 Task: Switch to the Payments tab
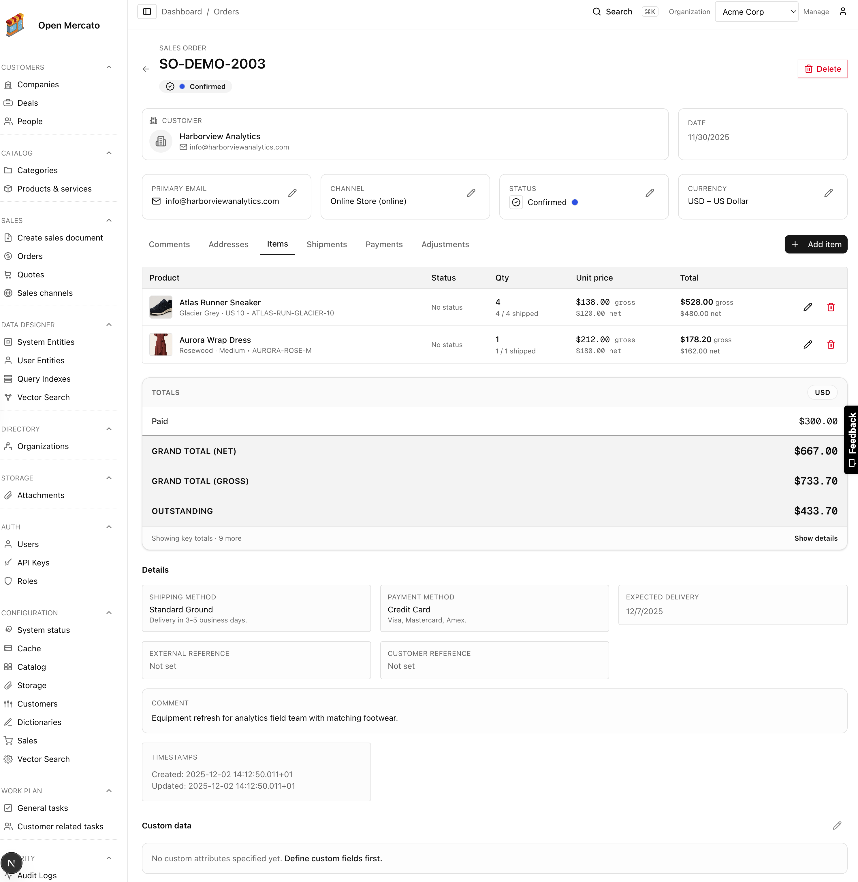[x=383, y=245]
